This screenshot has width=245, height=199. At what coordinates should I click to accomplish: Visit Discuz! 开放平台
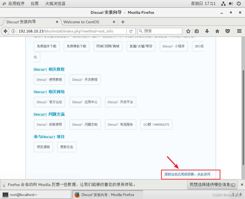pos(120,102)
